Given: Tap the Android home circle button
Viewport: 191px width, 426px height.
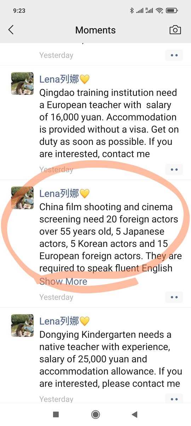Looking at the screenshot, I should point(95,414).
